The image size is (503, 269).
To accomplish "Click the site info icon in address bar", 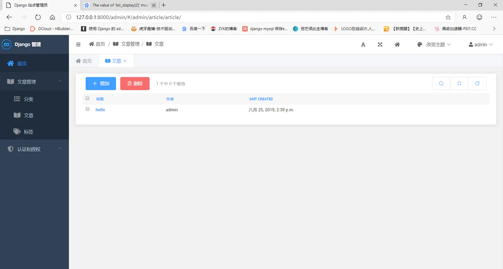I will click(69, 17).
